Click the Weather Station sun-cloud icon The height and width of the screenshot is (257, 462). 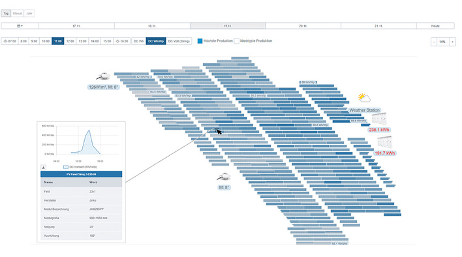tap(364, 98)
